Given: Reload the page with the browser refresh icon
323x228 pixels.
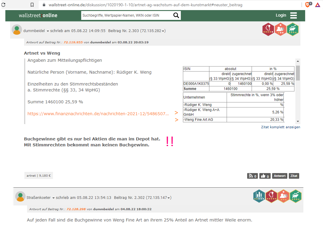Looking at the screenshot, I should tap(3, 5).
